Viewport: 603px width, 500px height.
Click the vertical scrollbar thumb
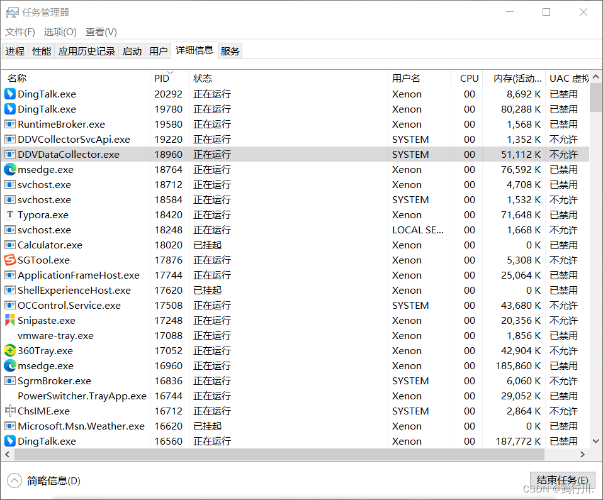[x=595, y=97]
